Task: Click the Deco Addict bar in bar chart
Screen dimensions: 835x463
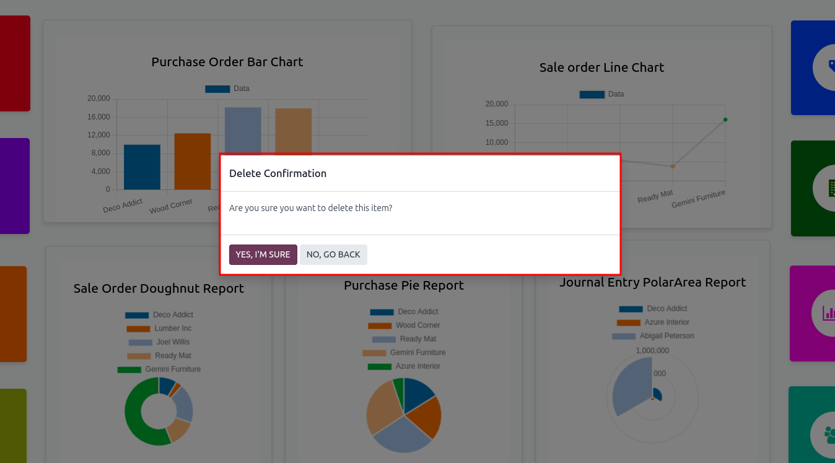Action: pyautogui.click(x=142, y=167)
